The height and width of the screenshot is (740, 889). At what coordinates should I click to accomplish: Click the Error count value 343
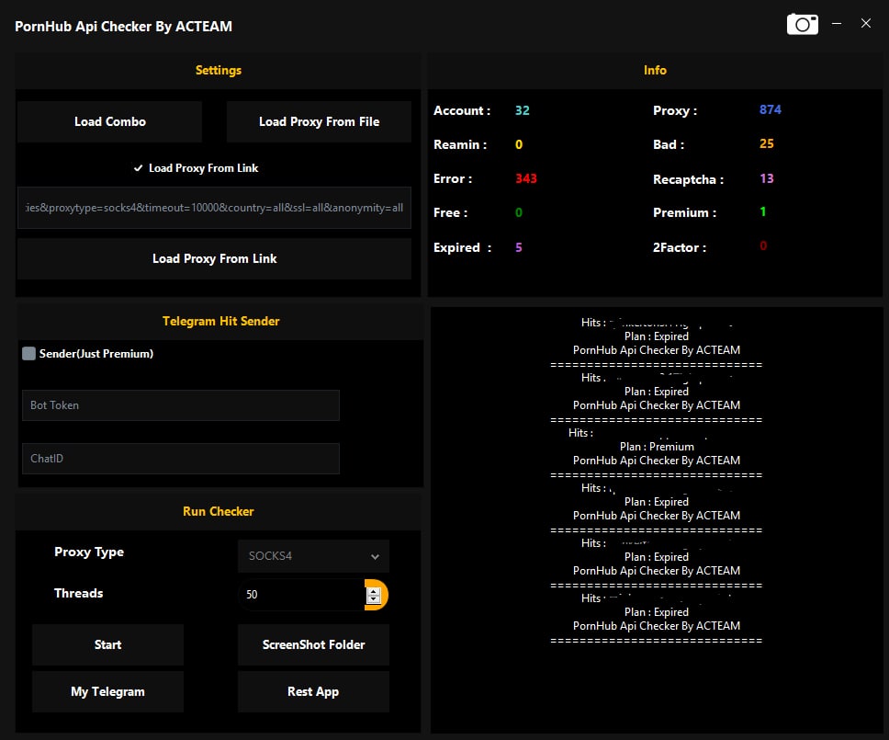(526, 178)
